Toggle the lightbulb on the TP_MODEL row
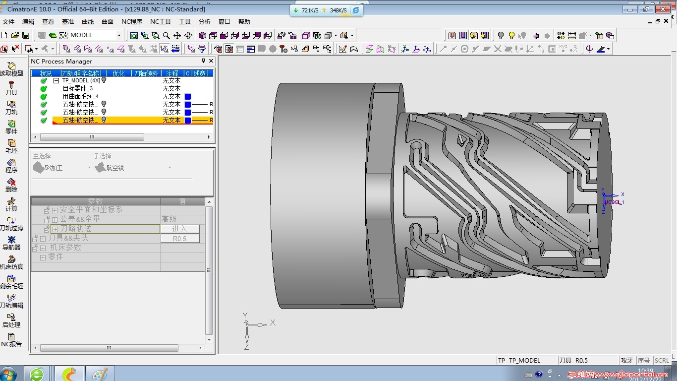 [x=104, y=80]
